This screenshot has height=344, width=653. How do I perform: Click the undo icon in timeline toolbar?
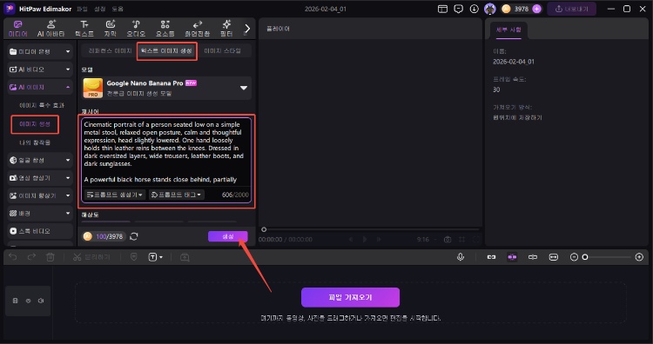(x=13, y=257)
